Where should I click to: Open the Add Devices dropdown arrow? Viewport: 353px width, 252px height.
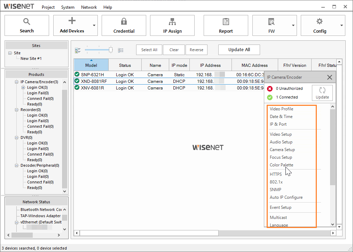point(93,25)
